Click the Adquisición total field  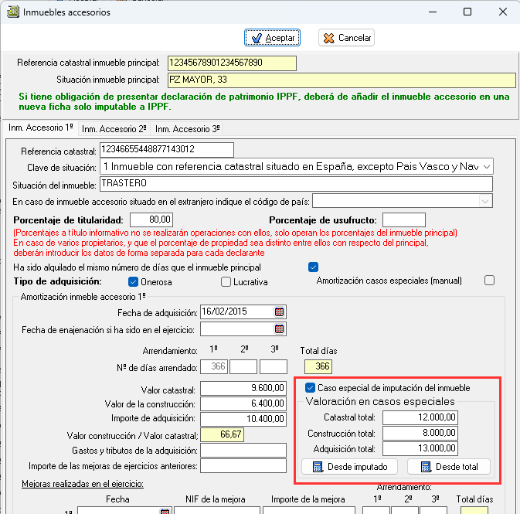point(420,448)
